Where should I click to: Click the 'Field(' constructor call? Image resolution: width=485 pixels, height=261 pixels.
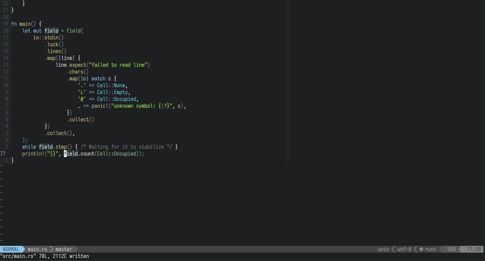click(75, 31)
